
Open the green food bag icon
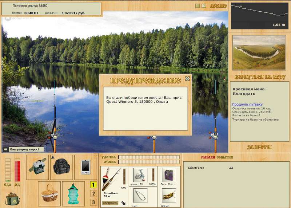coord(12,199)
